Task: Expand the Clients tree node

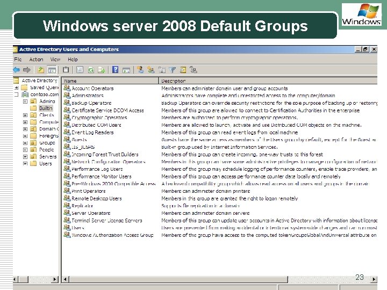Action: click(x=25, y=115)
